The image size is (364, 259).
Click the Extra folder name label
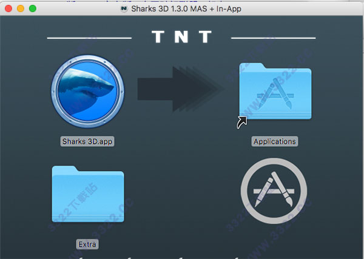tap(87, 244)
